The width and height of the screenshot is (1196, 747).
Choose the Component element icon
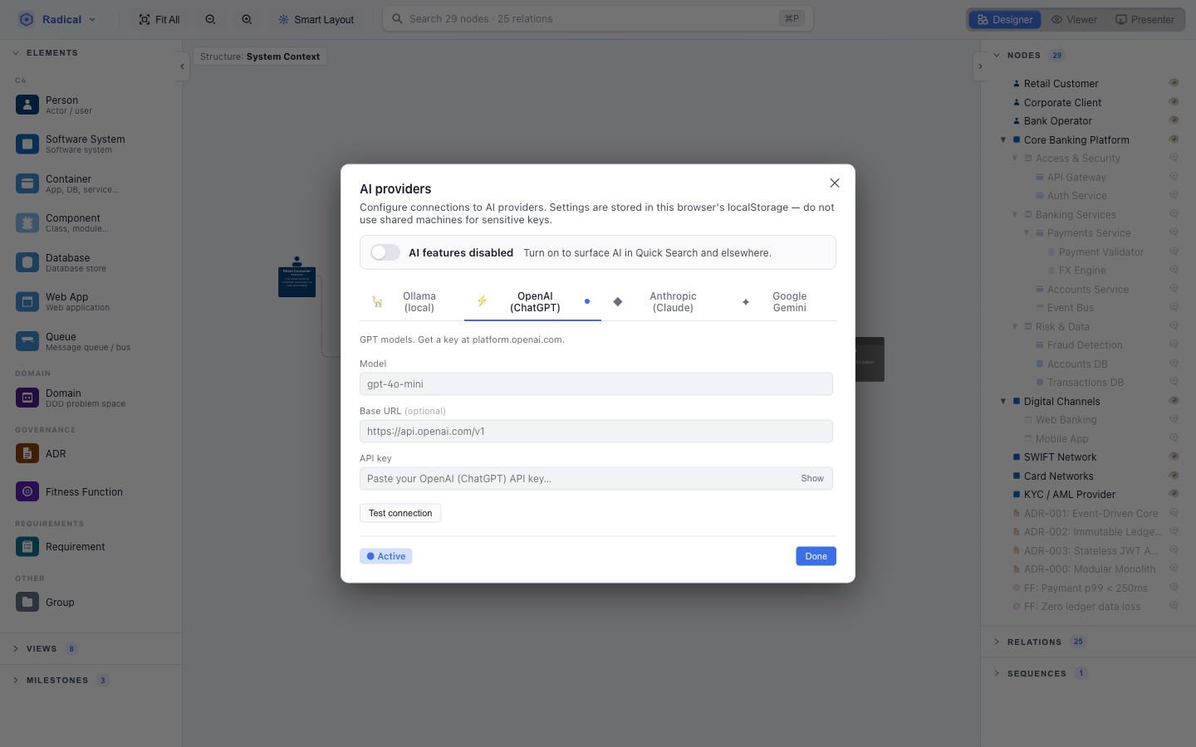pyautogui.click(x=27, y=222)
